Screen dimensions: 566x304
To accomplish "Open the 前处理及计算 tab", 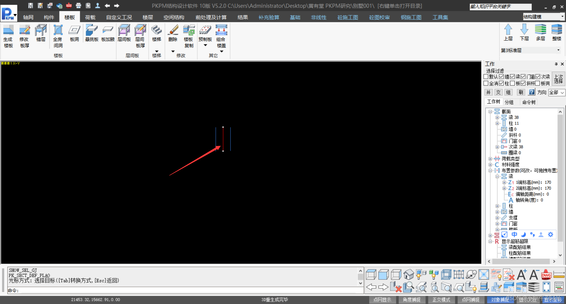I will (211, 17).
